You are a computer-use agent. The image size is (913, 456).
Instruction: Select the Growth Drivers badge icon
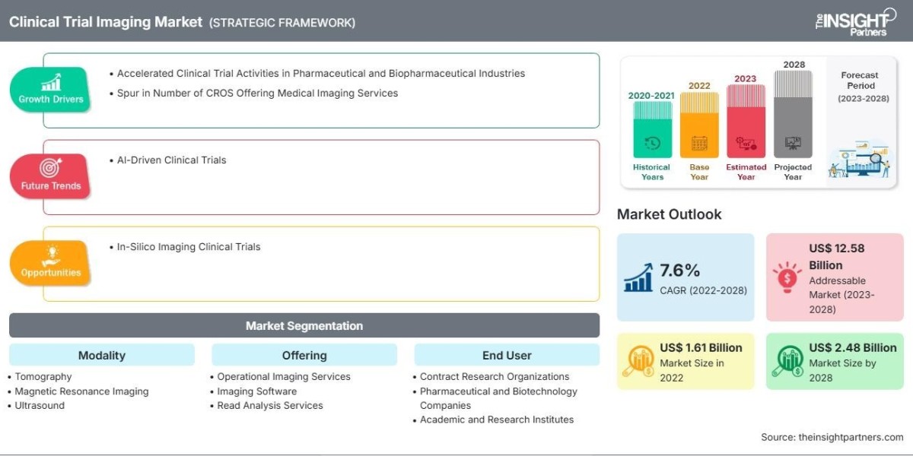tap(51, 82)
